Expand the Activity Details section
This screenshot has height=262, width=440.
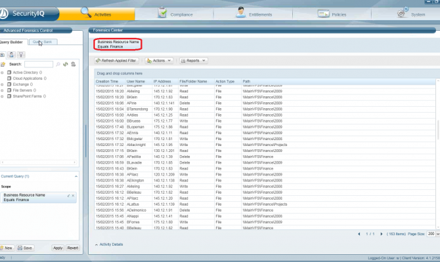coord(109,244)
